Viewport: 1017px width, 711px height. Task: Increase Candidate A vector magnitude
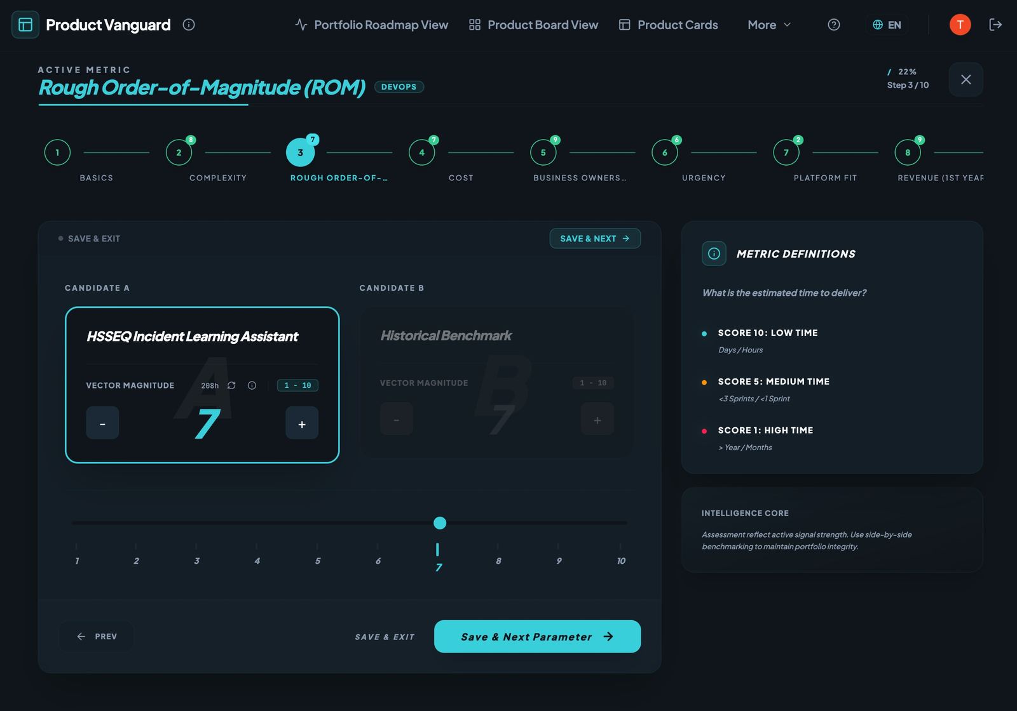[x=302, y=423]
